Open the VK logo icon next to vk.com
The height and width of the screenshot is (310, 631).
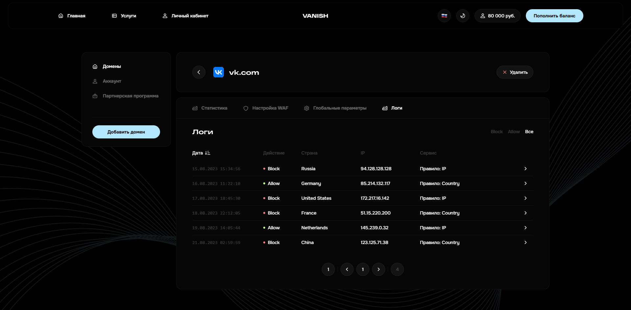pyautogui.click(x=218, y=72)
